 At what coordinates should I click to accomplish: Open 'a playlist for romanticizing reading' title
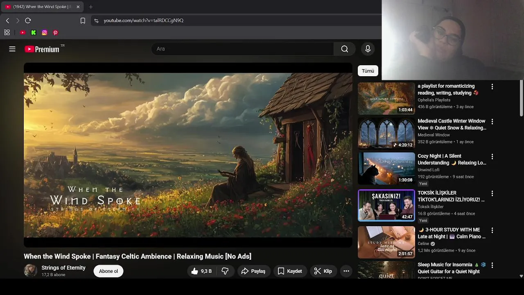[x=448, y=89]
